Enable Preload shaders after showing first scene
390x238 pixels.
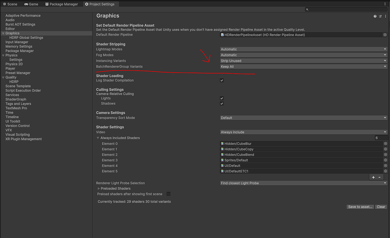point(168,194)
